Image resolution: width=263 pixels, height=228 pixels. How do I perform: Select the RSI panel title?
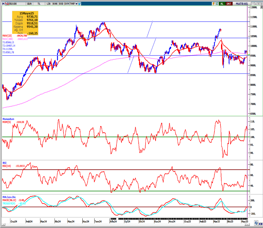(x=4, y=163)
